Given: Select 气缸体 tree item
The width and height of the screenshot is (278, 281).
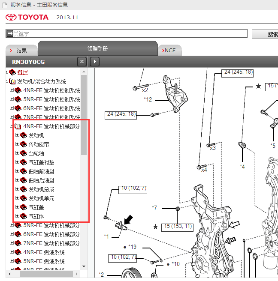Looking at the screenshot, I should (x=36, y=216).
